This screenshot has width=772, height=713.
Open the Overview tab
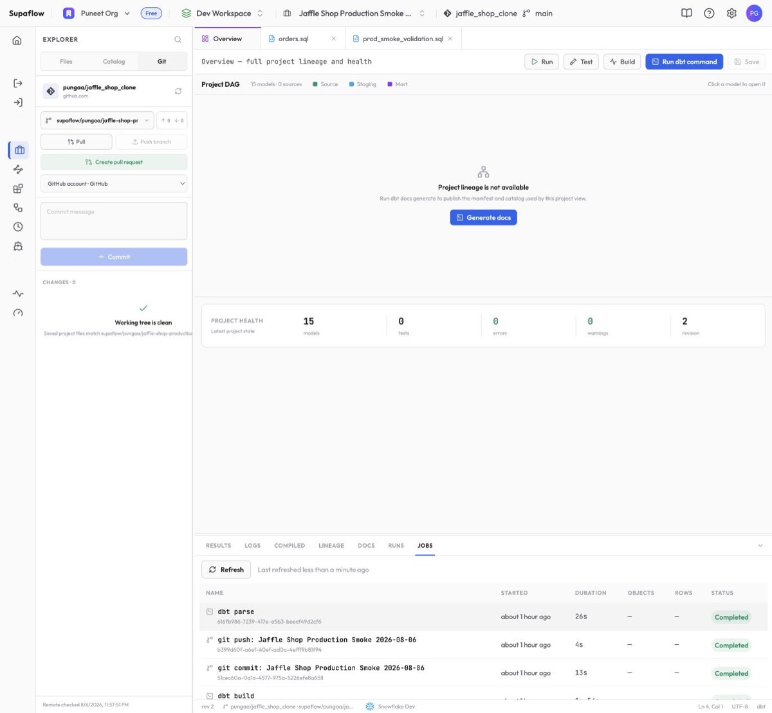227,39
